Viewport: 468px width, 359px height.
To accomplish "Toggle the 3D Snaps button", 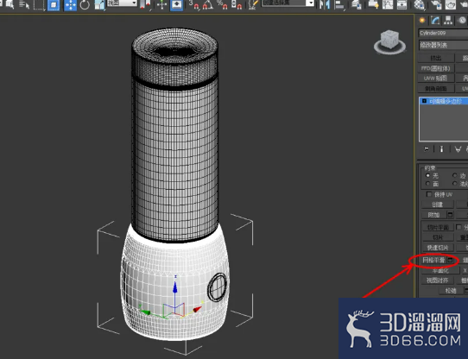I will pos(194,4).
